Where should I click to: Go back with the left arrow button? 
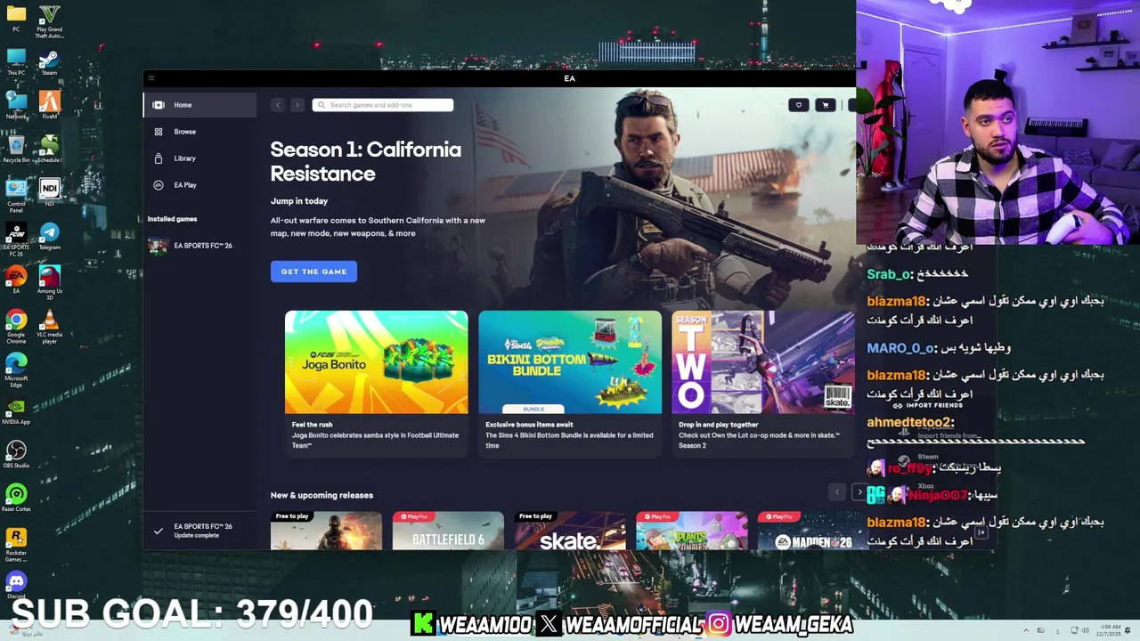[278, 105]
